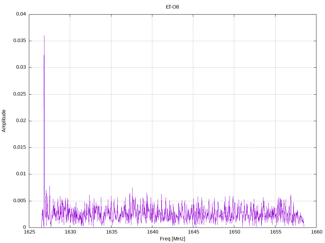Image resolution: width=325 pixels, height=243 pixels.
Task: Choose the 1655 frequency tick label
Action: click(275, 232)
